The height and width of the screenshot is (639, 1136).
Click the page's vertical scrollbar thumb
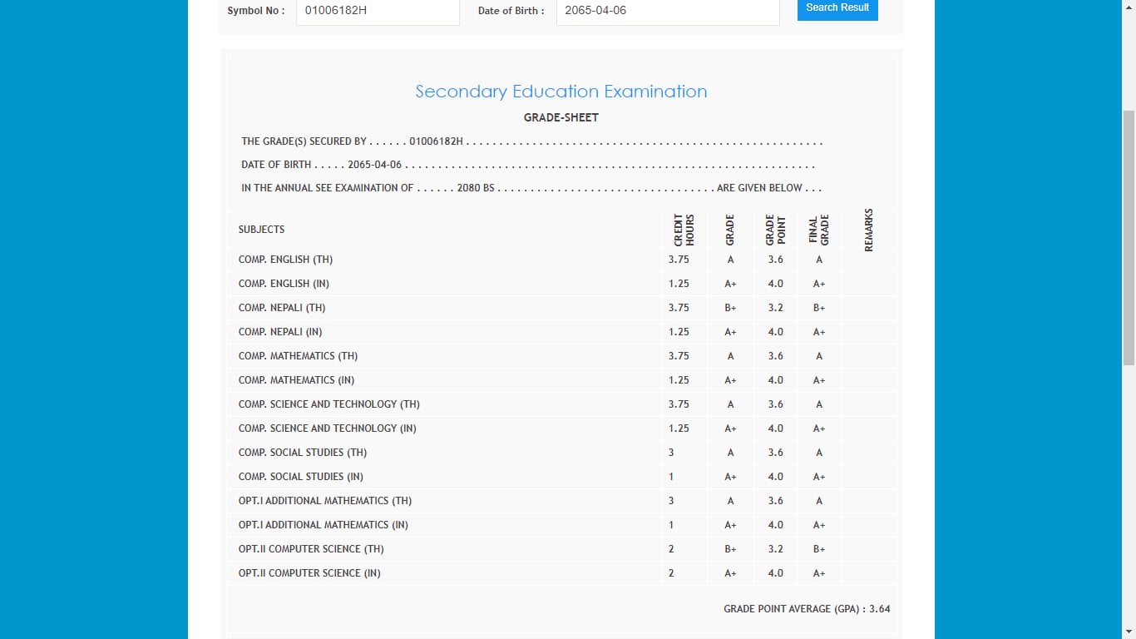pos(1129,237)
